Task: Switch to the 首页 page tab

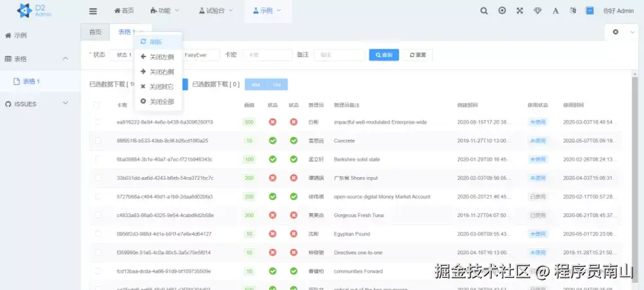Action: pyautogui.click(x=95, y=32)
